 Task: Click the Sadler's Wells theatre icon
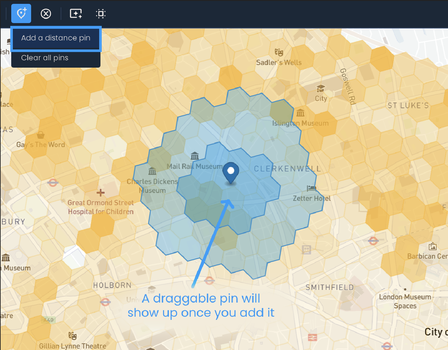pos(279,52)
